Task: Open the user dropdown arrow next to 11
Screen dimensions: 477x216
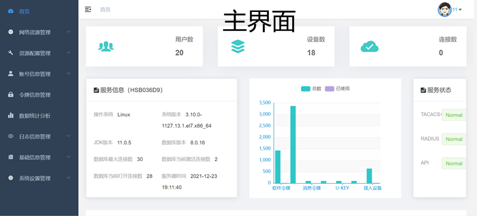Action: pos(460,10)
